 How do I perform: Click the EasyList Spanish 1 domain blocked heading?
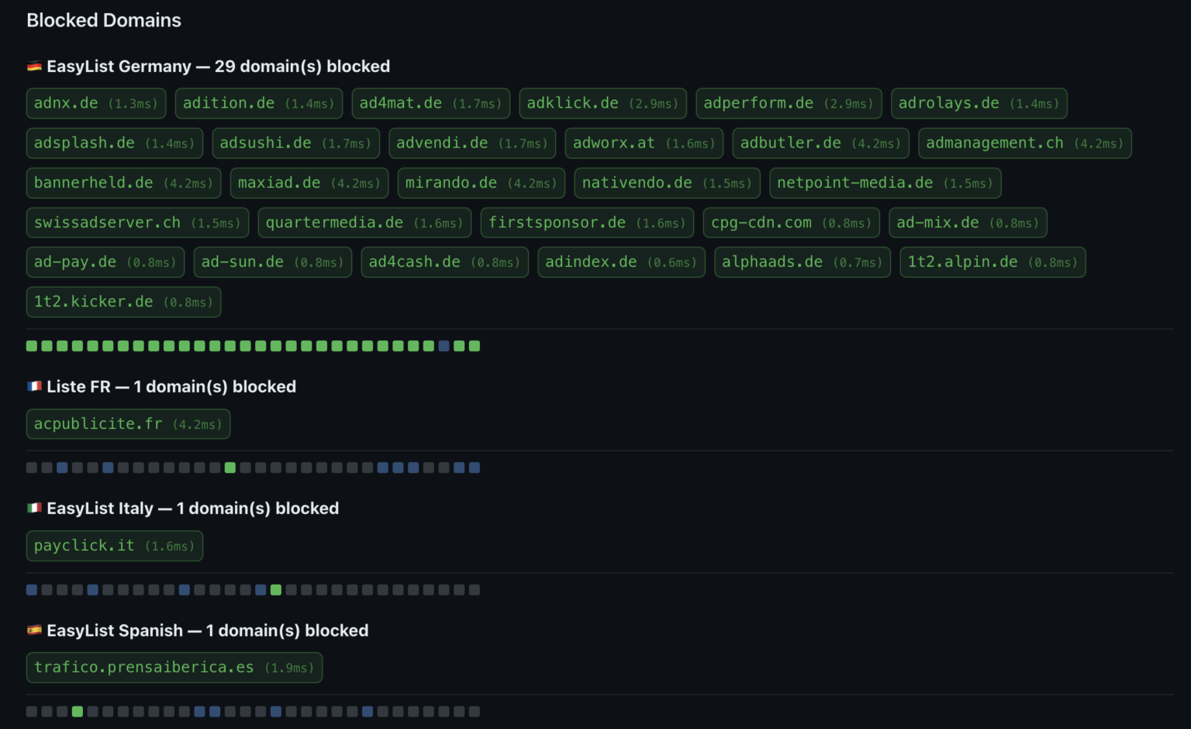coord(198,630)
